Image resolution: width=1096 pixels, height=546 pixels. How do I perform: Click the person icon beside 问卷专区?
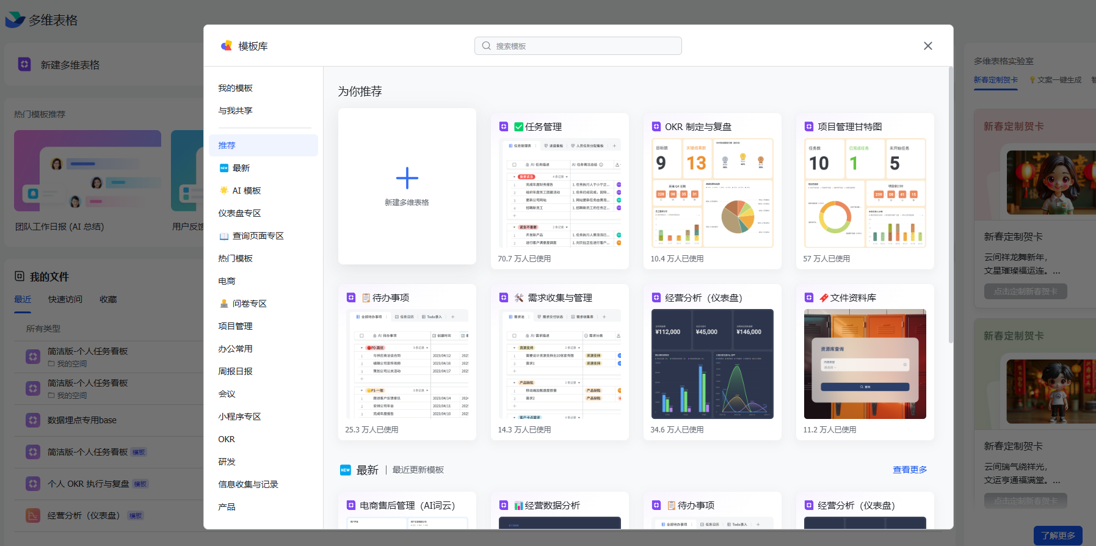coord(224,304)
